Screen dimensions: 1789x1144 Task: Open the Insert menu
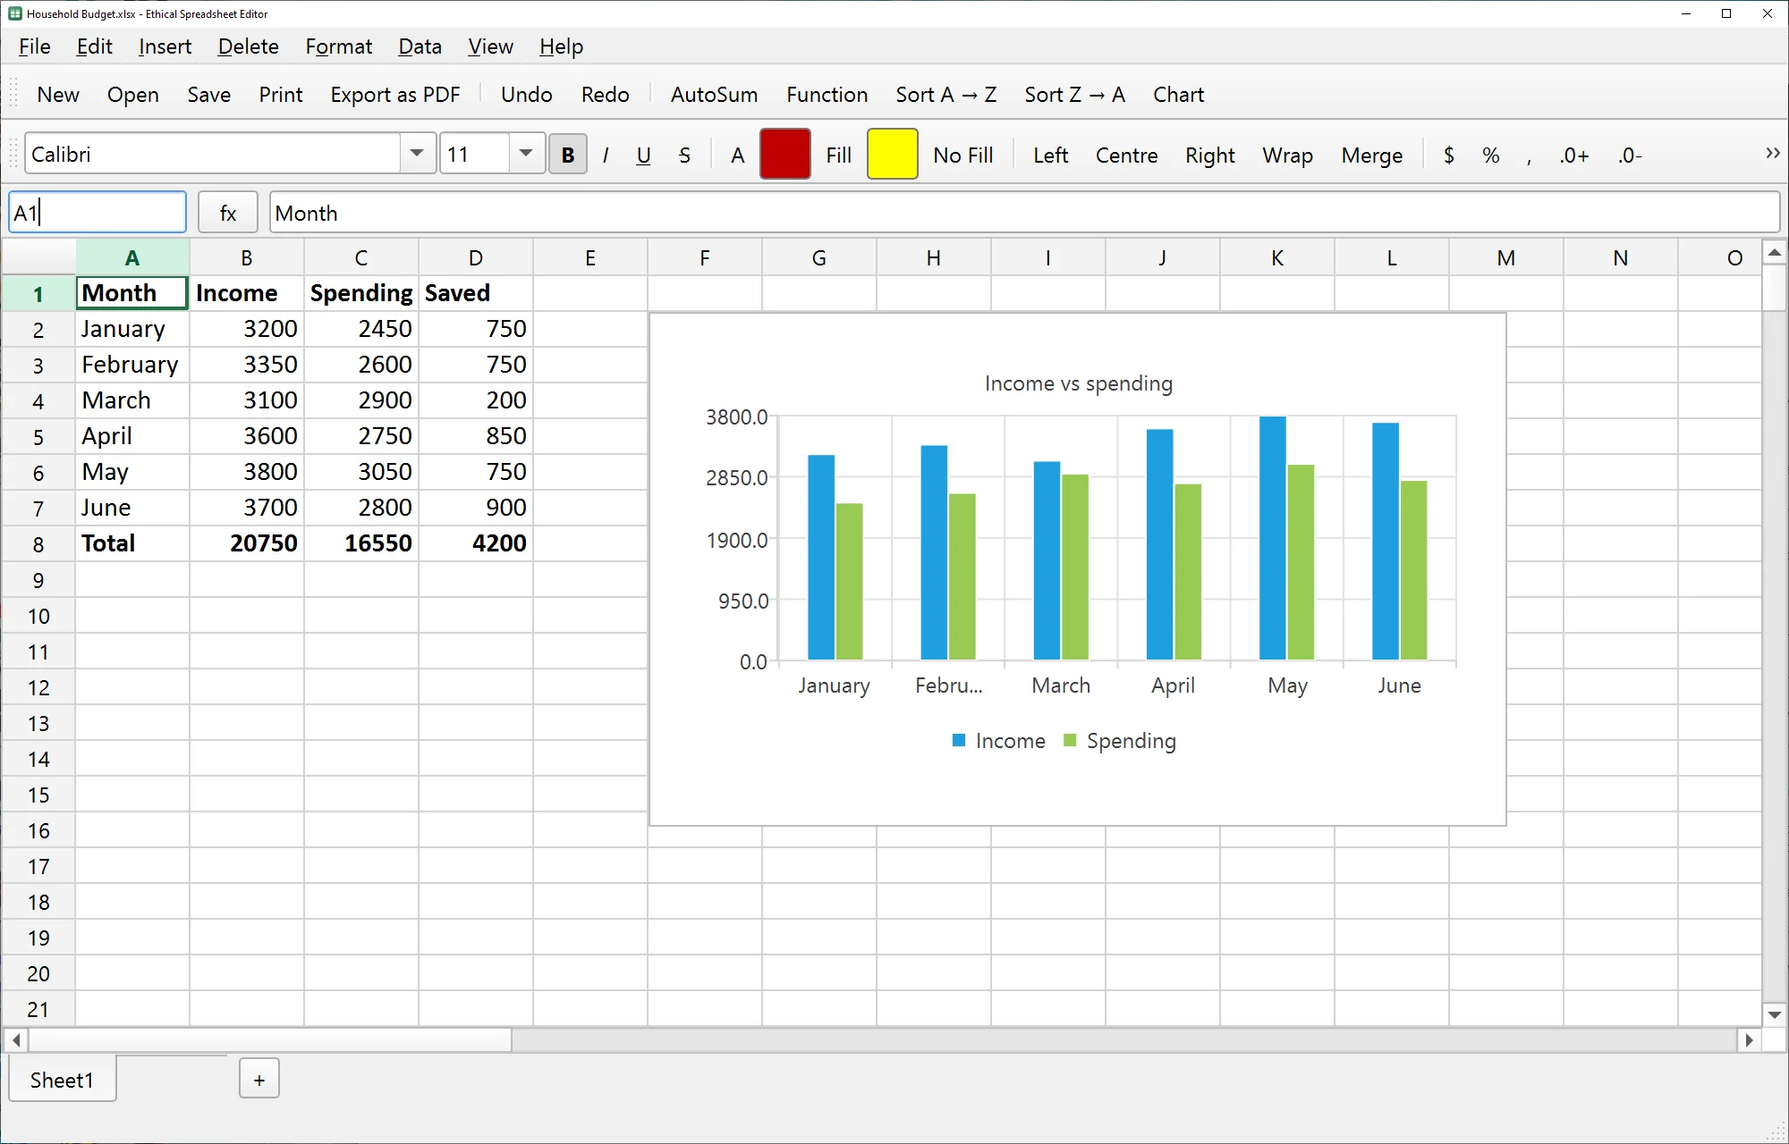[x=165, y=46]
